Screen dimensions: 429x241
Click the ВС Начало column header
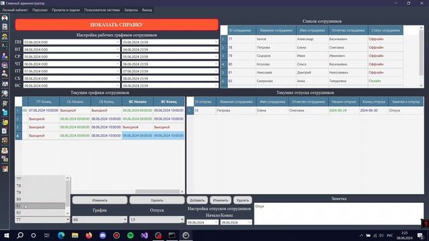pyautogui.click(x=137, y=102)
